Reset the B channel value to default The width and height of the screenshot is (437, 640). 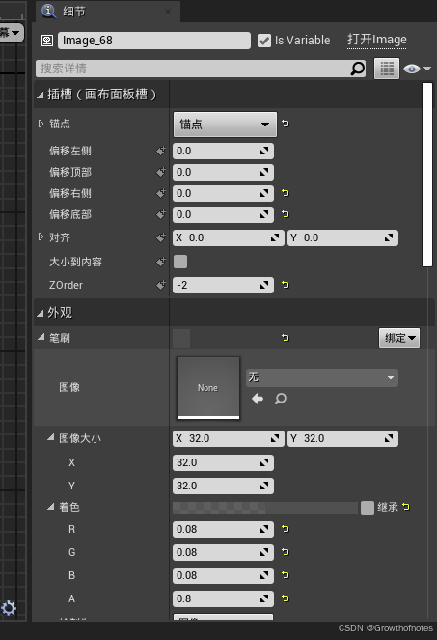pos(286,575)
